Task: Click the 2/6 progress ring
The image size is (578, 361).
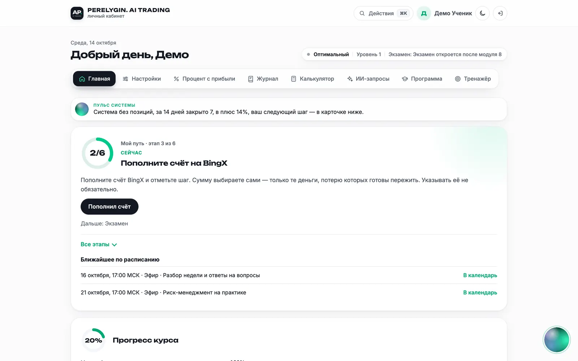Action: tap(98, 153)
